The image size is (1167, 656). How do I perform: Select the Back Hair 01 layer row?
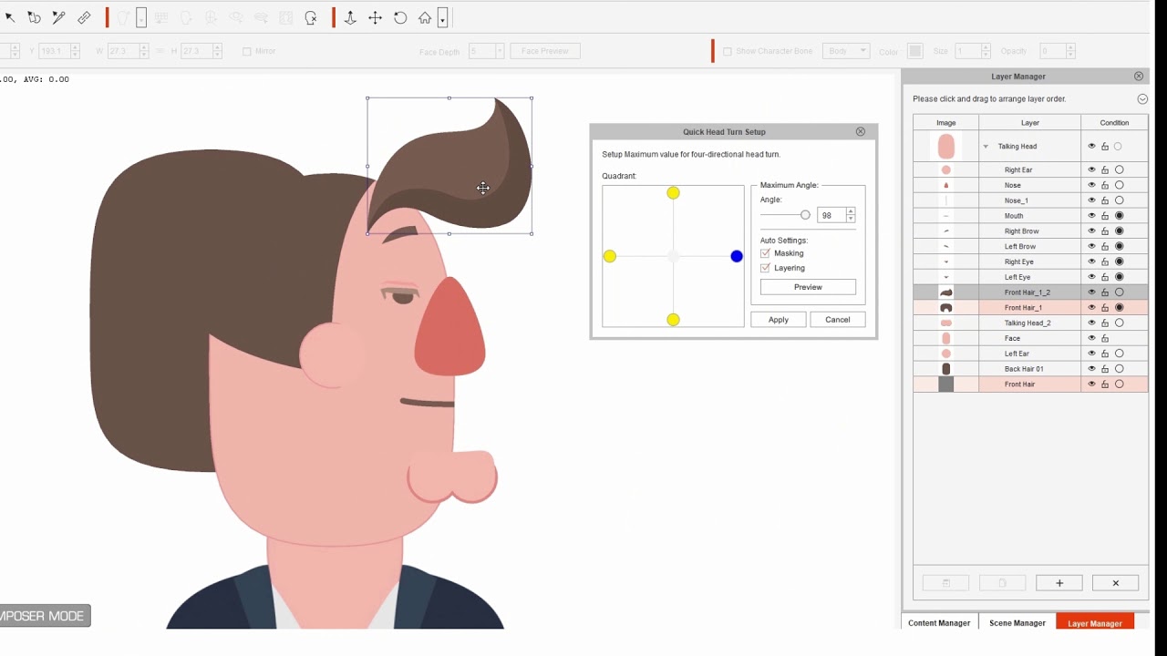coord(1030,369)
